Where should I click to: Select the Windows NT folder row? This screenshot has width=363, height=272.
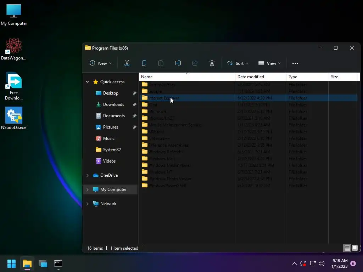coord(248,172)
